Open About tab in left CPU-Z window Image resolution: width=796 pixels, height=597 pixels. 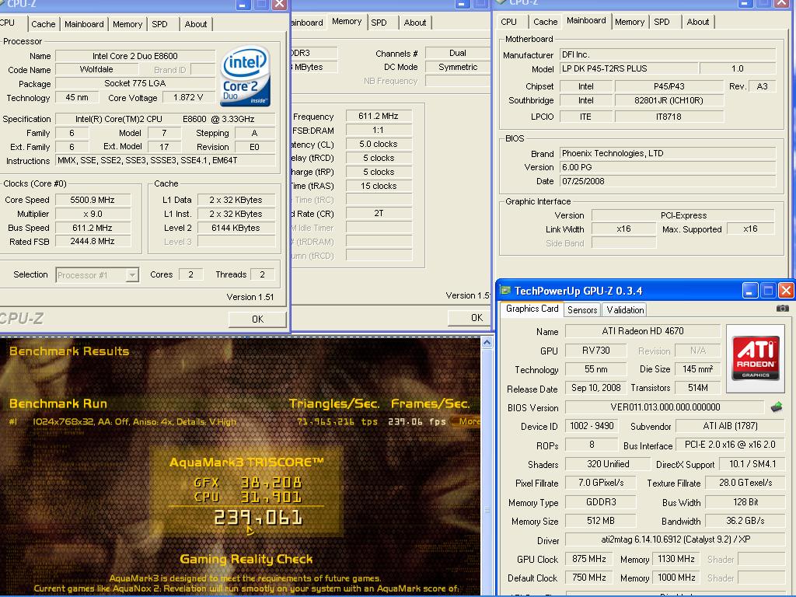(195, 24)
